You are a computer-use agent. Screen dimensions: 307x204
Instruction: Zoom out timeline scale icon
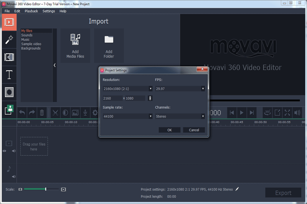pos(20,189)
